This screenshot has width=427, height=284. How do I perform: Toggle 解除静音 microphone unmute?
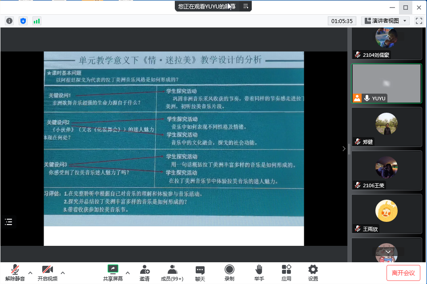(x=15, y=273)
